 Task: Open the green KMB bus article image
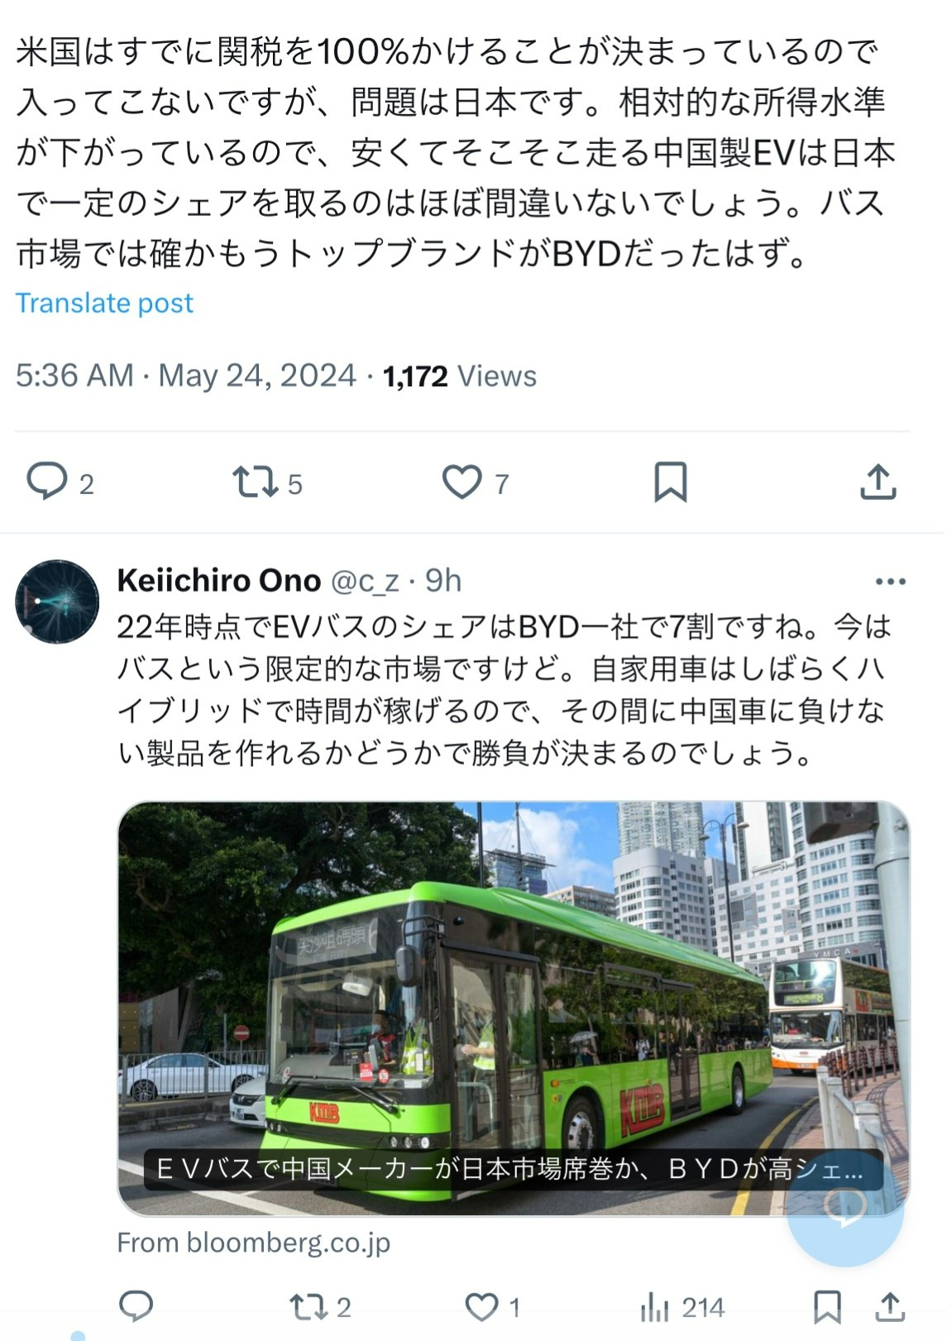click(514, 1008)
